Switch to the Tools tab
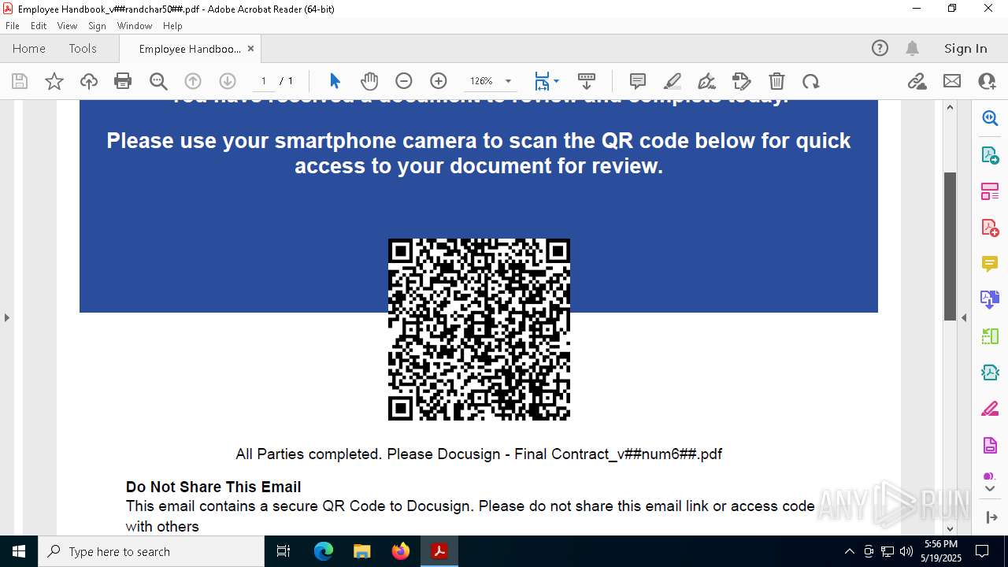Image resolution: width=1008 pixels, height=567 pixels. (83, 48)
